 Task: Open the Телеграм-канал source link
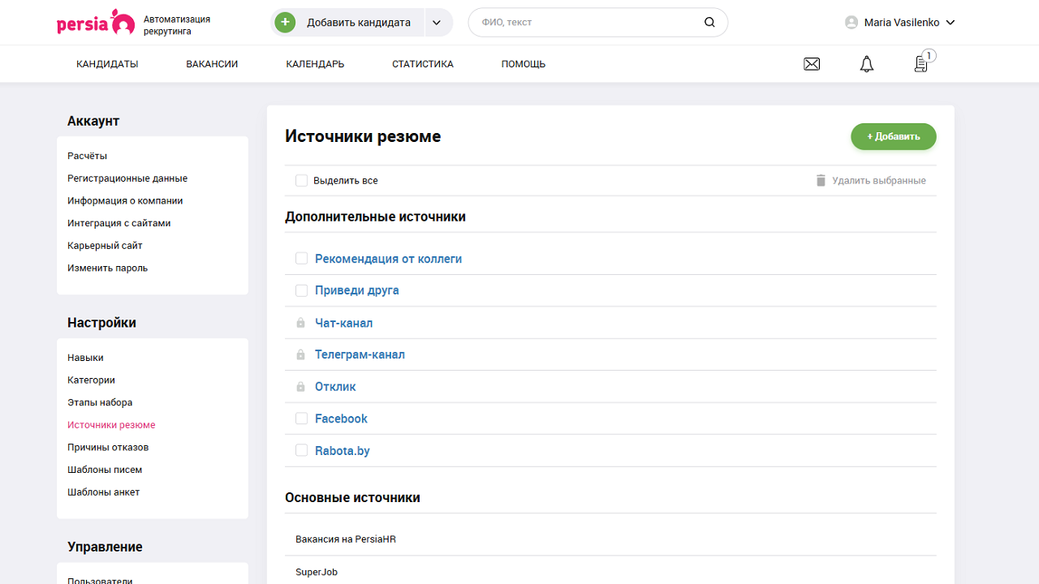tap(360, 354)
